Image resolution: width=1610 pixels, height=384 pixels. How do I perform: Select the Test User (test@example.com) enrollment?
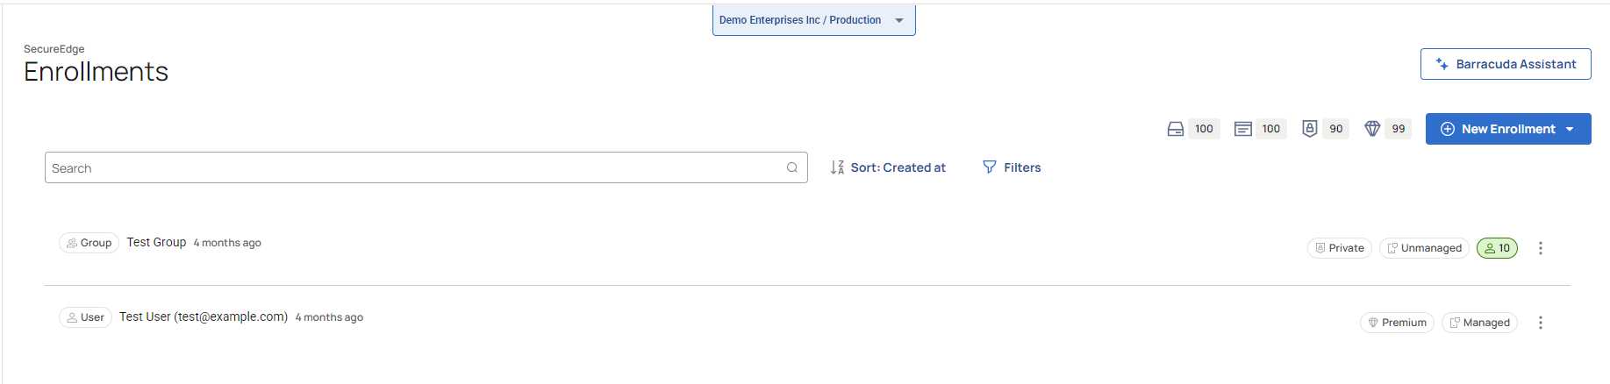point(204,316)
